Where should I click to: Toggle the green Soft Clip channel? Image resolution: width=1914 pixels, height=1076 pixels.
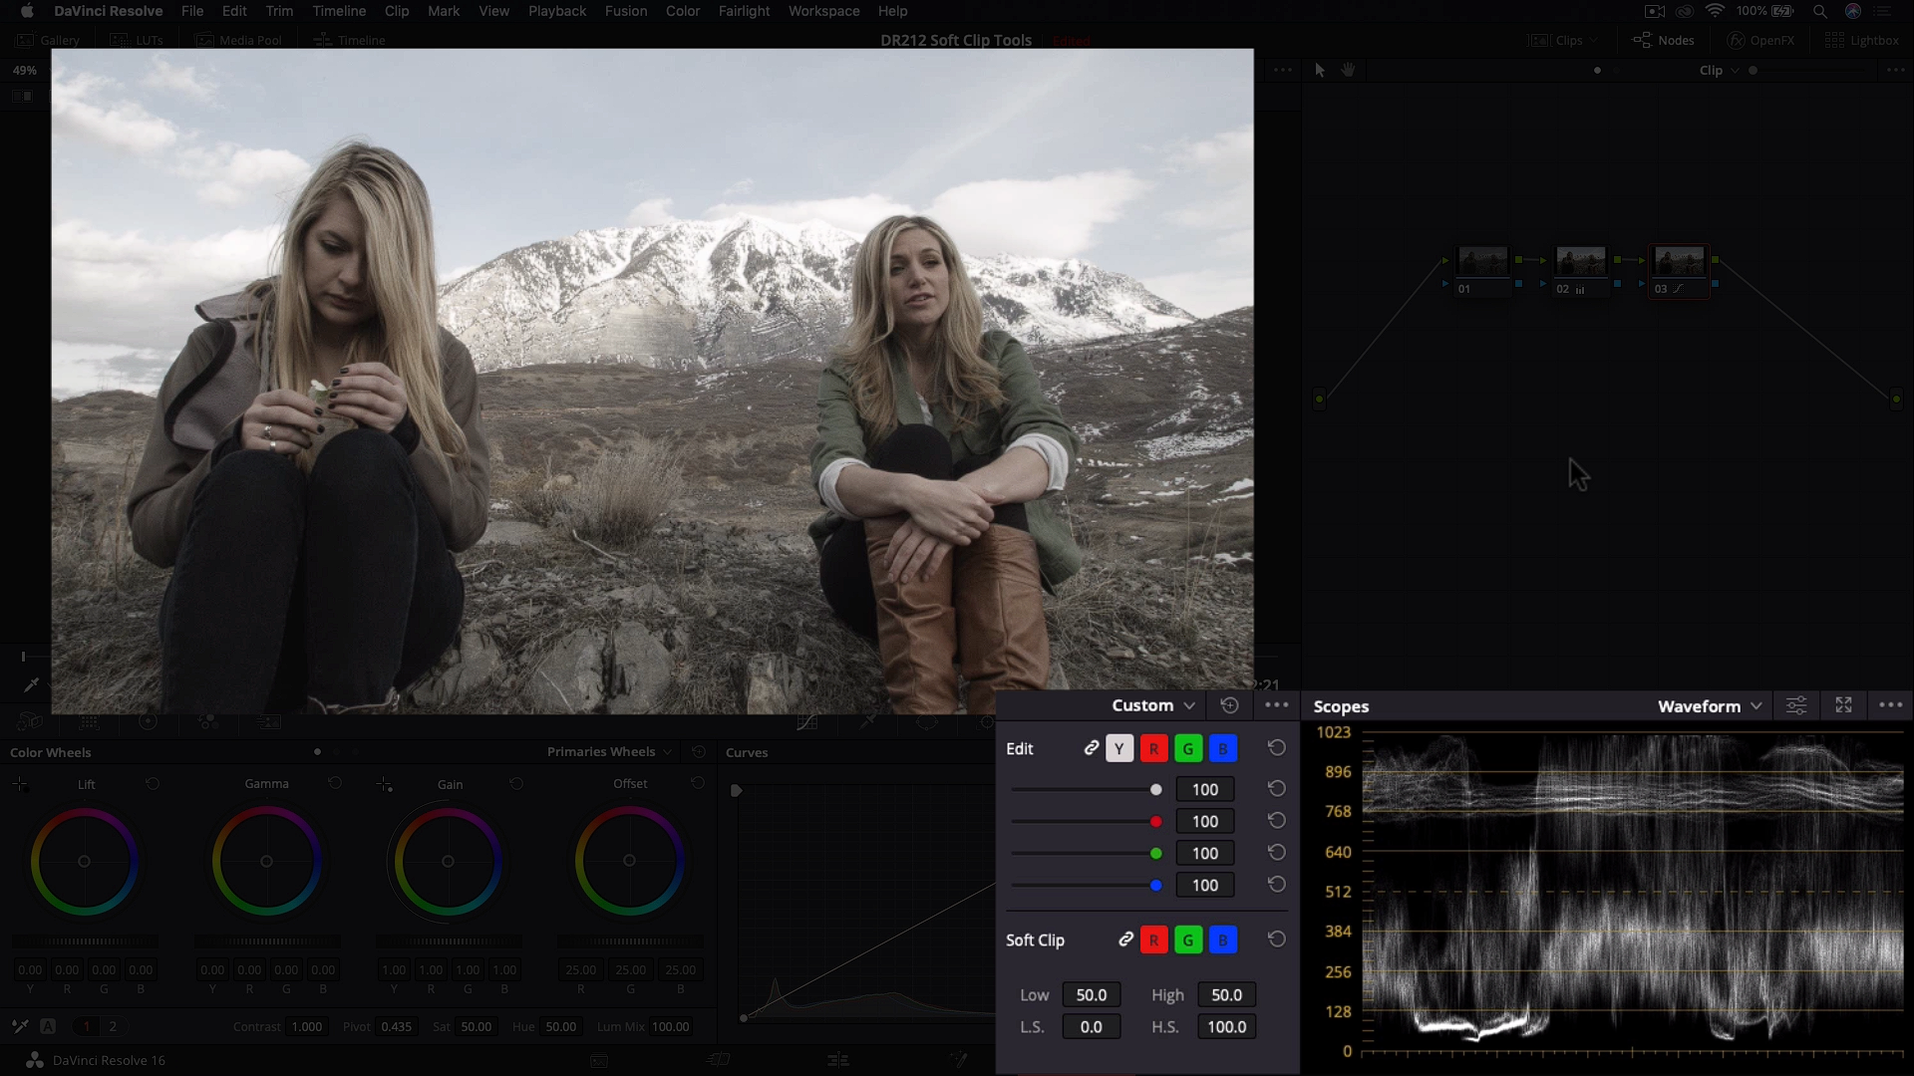(x=1188, y=940)
